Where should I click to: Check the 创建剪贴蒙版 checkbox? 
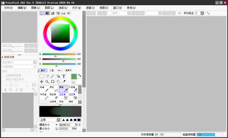point(4,75)
